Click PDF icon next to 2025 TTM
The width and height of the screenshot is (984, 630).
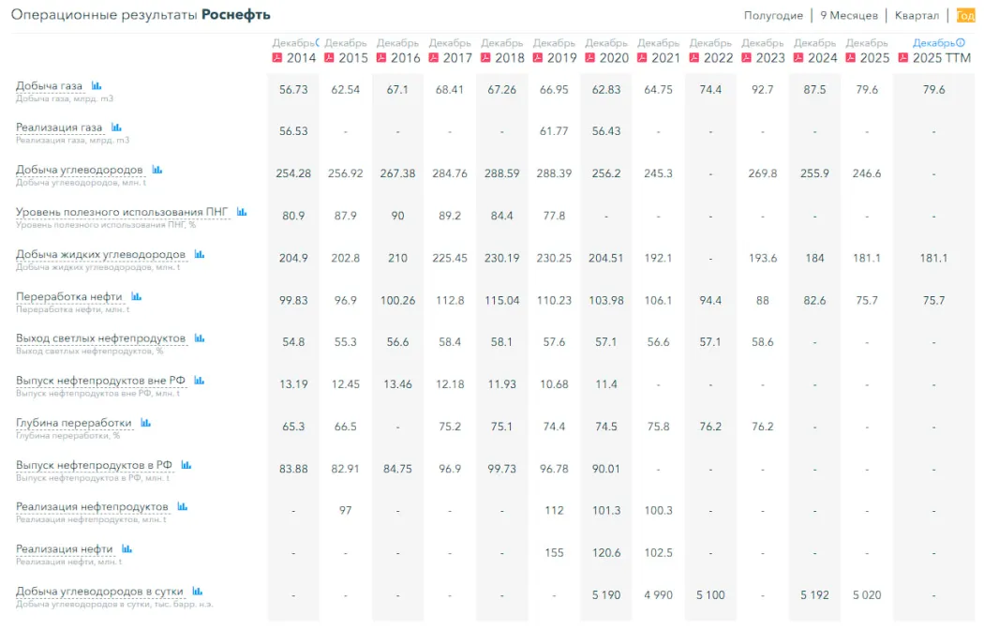click(903, 58)
